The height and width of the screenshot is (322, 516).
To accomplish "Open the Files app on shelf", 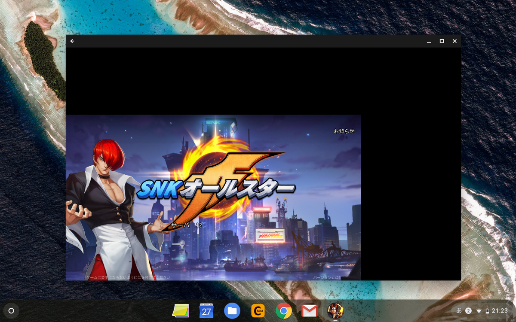I will pos(232,310).
